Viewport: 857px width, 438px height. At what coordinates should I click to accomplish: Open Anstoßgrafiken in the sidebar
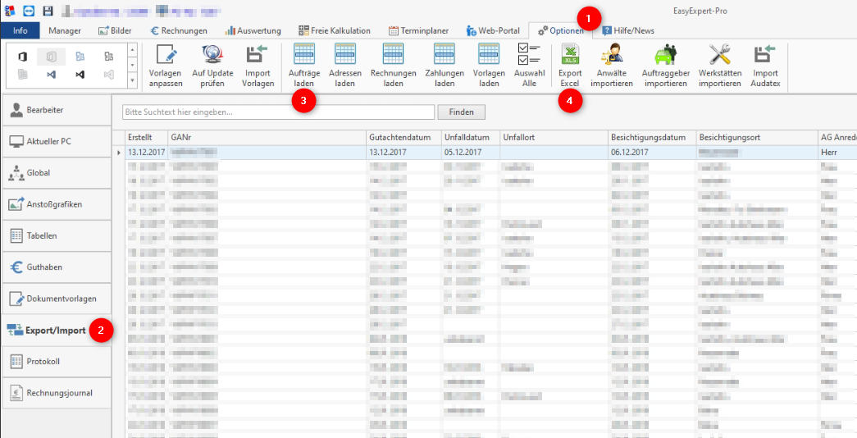[56, 204]
